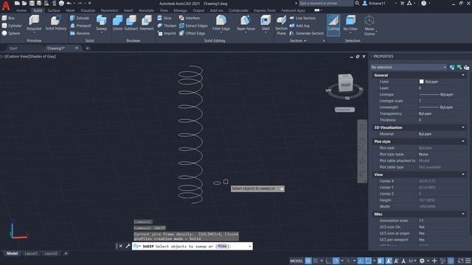Screen dimensions: 472x265
Task: Collapse the General properties section
Action: click(463, 75)
